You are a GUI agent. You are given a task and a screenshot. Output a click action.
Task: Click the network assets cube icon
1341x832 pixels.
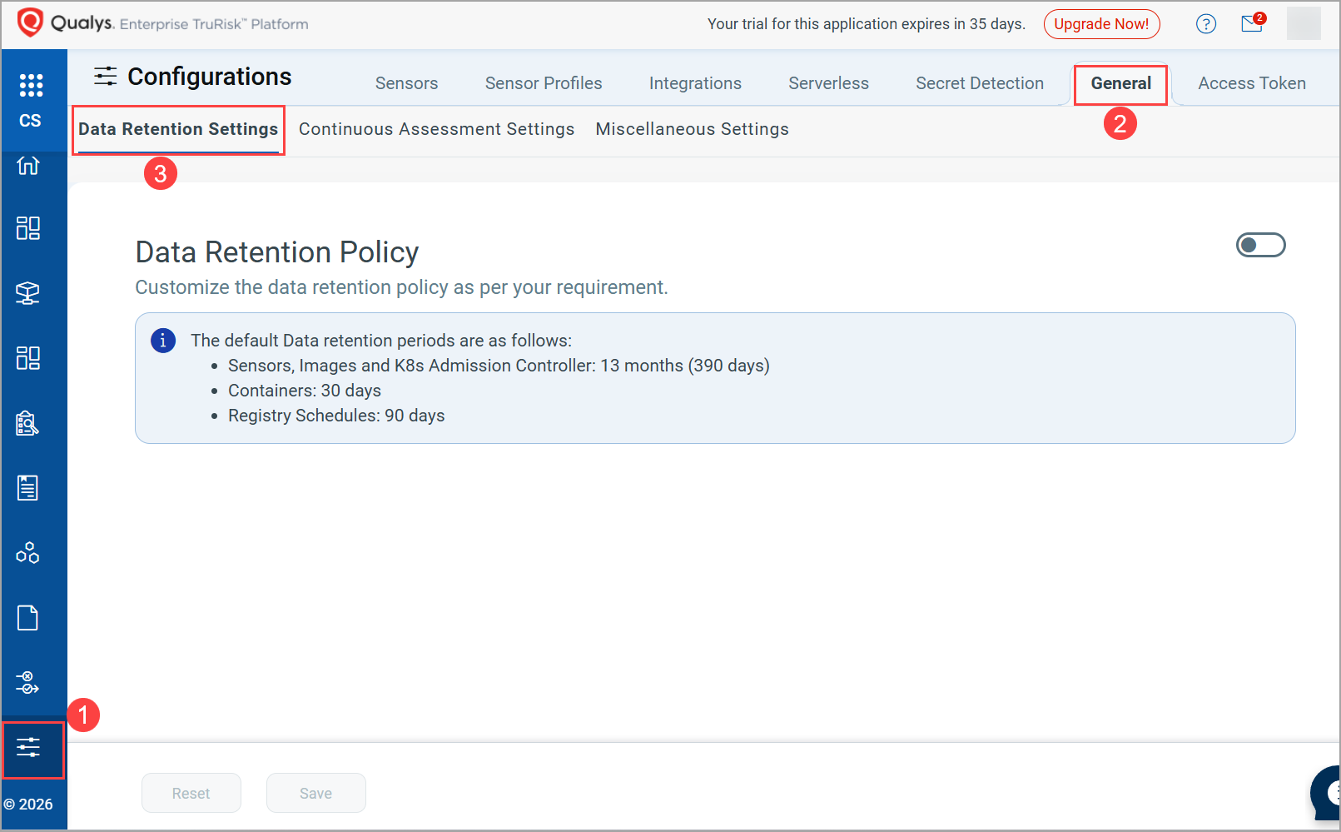coord(27,293)
